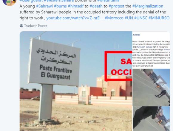Open the #UNSC hashtag
The height and width of the screenshot is (131, 173).
coord(141,18)
